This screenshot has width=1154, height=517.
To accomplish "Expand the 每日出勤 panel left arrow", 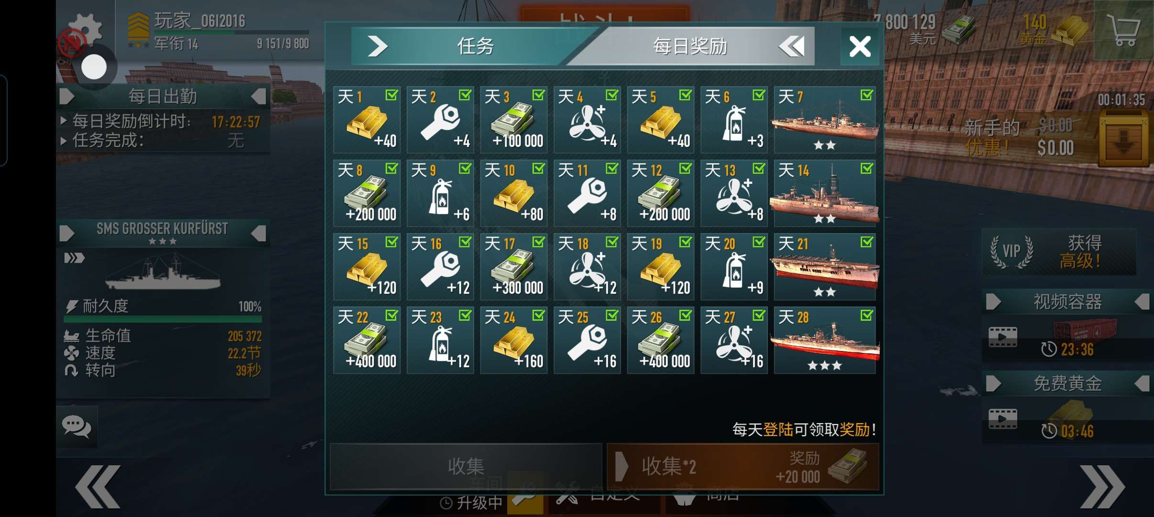I will [x=67, y=97].
